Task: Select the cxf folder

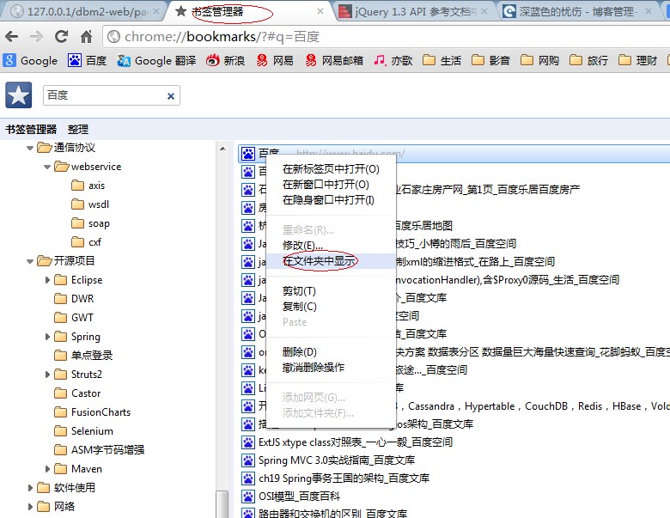Action: (86, 242)
